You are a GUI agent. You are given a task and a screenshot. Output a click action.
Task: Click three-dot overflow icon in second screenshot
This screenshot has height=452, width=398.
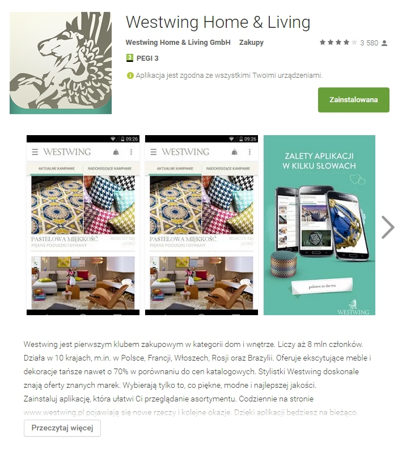click(x=249, y=152)
